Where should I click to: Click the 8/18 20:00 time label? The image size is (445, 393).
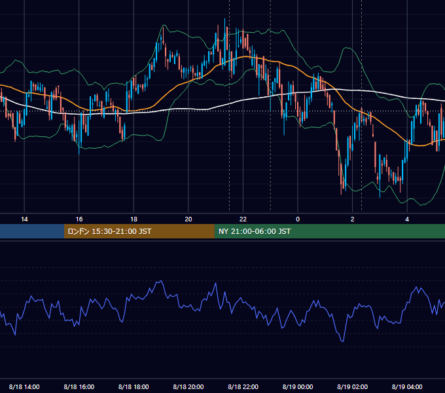[x=188, y=386]
